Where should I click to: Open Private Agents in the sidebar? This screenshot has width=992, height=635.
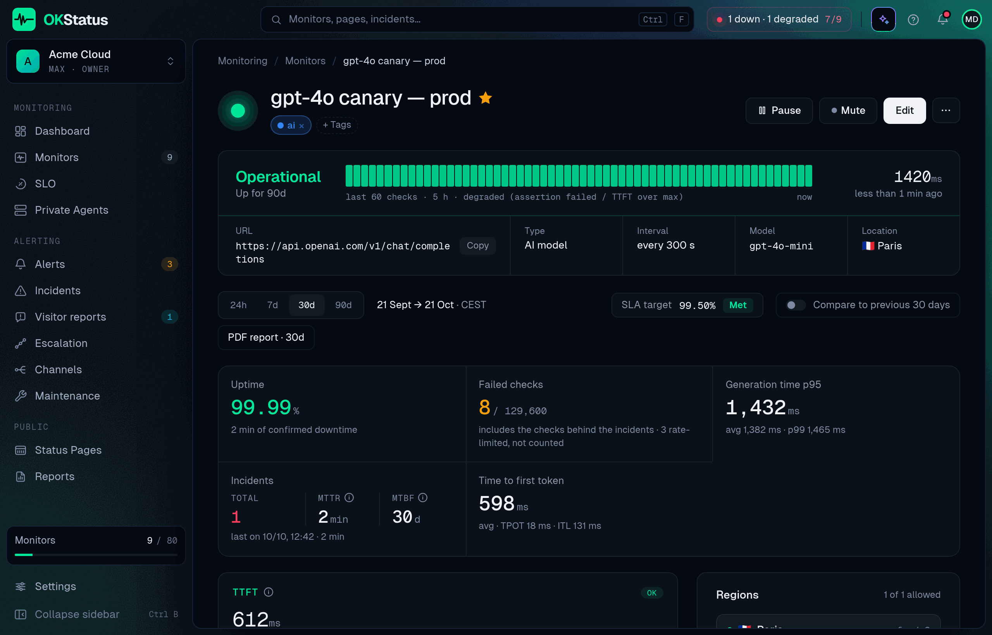(96, 210)
